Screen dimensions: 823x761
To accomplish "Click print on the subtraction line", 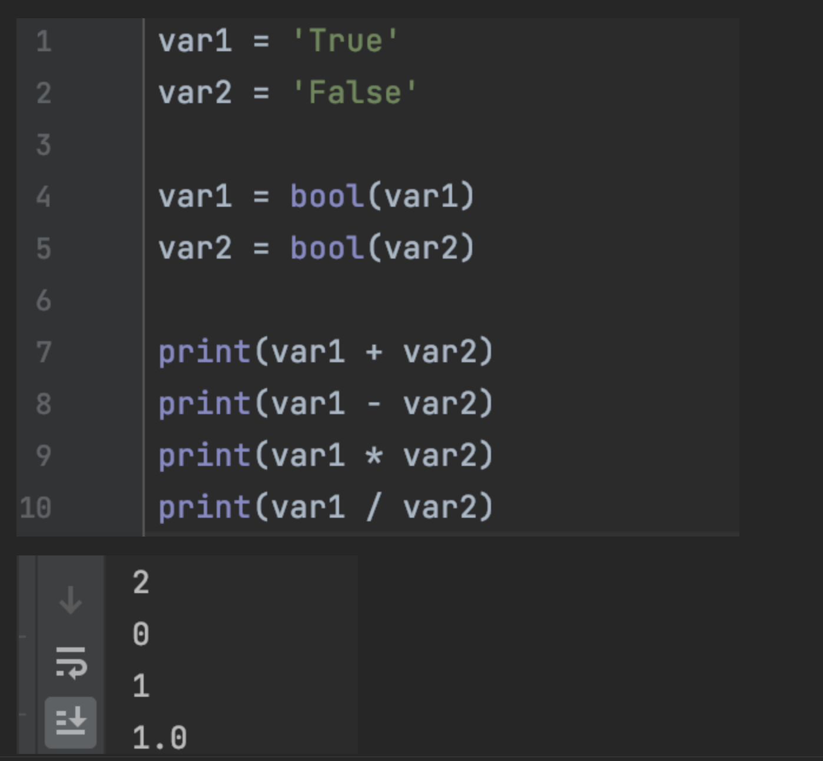I will (204, 405).
